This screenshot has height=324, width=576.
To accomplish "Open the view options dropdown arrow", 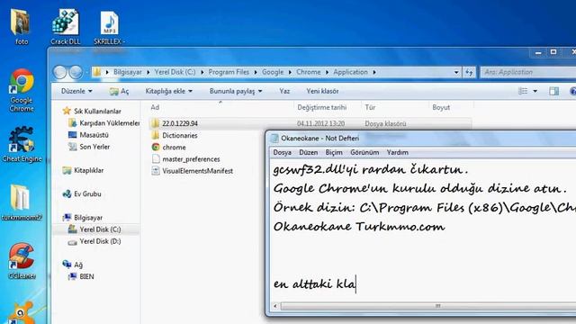I will point(535,91).
